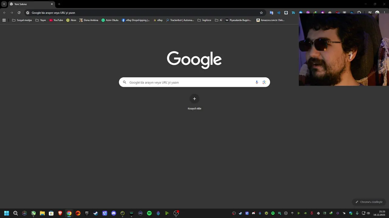Image resolution: width=389 pixels, height=218 pixels.
Task: Open the Trackerbot bookmark
Action: pyautogui.click(x=180, y=20)
